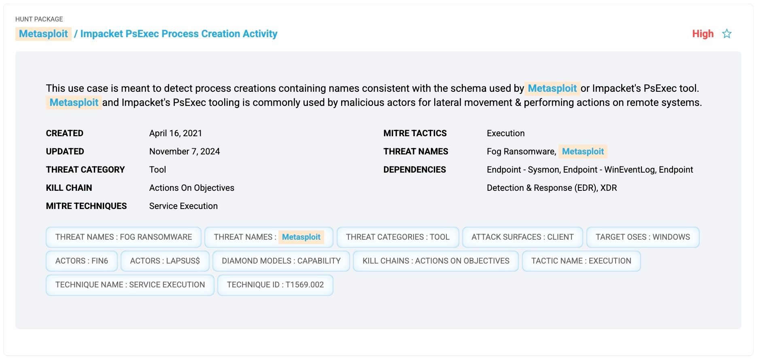Click TECHNIQUE ID : T1569.002 tag
The height and width of the screenshot is (363, 760).
tap(275, 285)
